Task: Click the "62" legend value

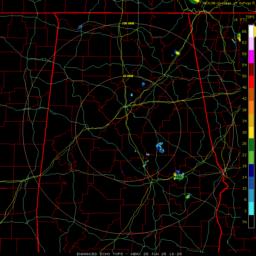Action: click(x=244, y=42)
